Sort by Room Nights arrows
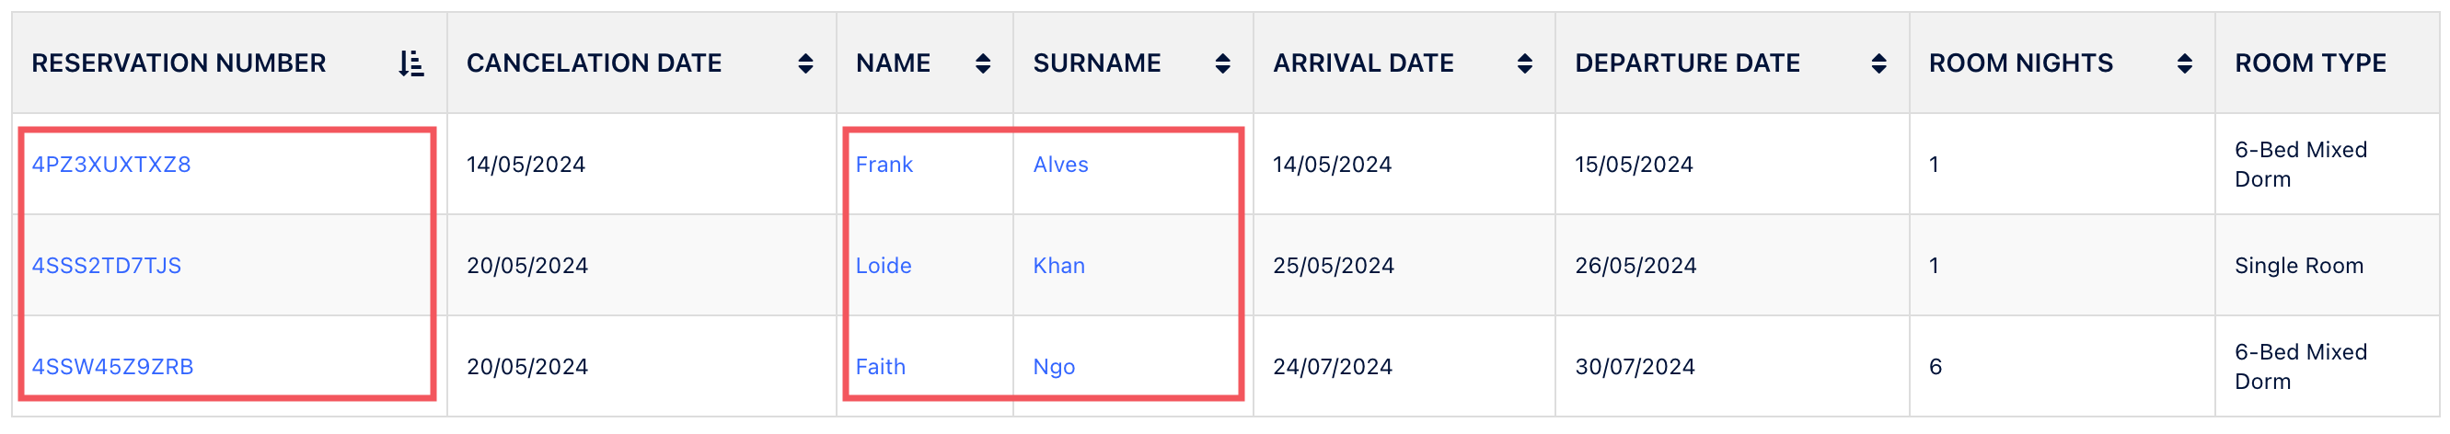 [x=2184, y=63]
